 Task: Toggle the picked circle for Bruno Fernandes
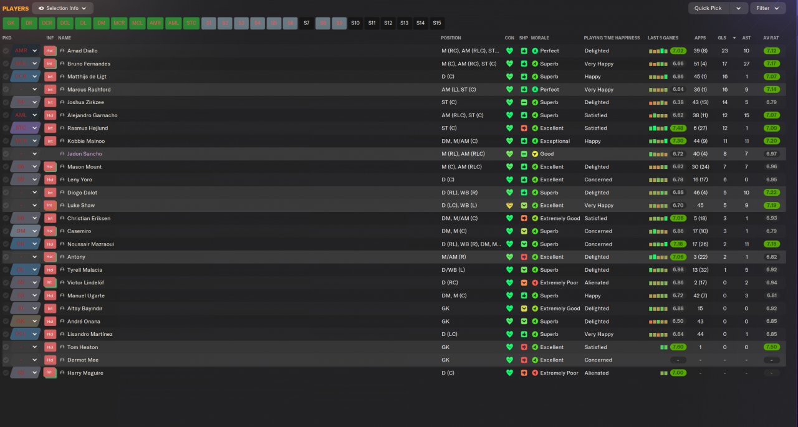(6, 64)
